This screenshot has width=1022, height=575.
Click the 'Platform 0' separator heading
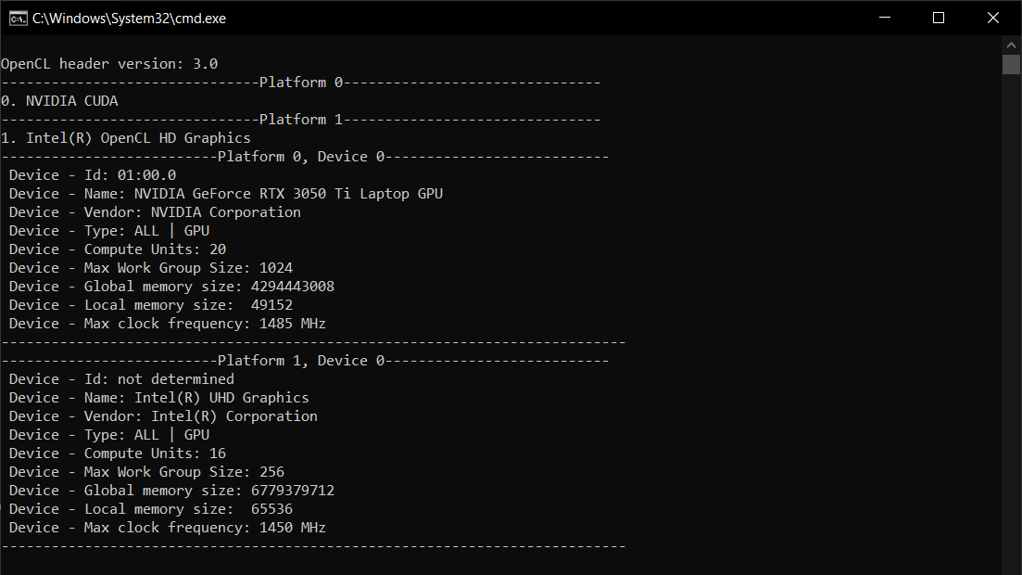[300, 83]
